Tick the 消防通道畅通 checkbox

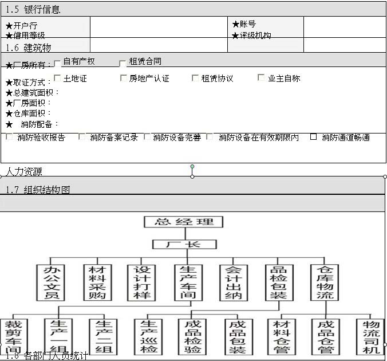(x=313, y=137)
